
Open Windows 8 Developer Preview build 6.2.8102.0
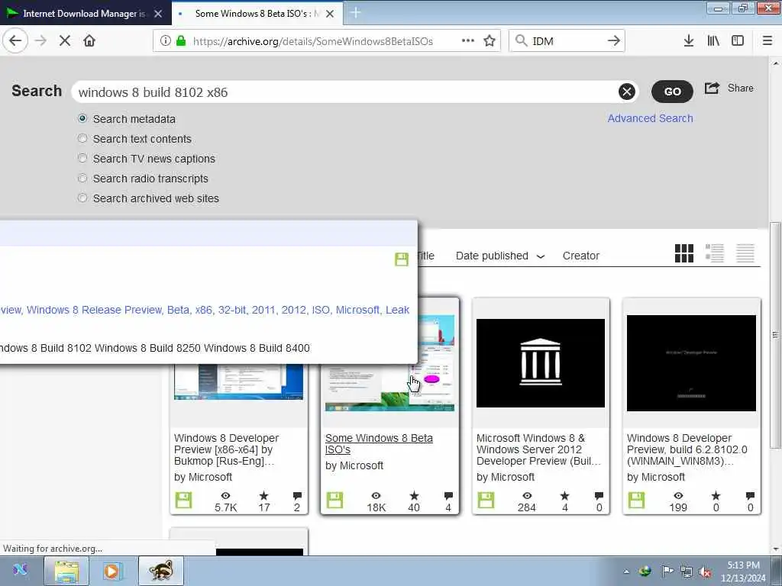[687, 449]
